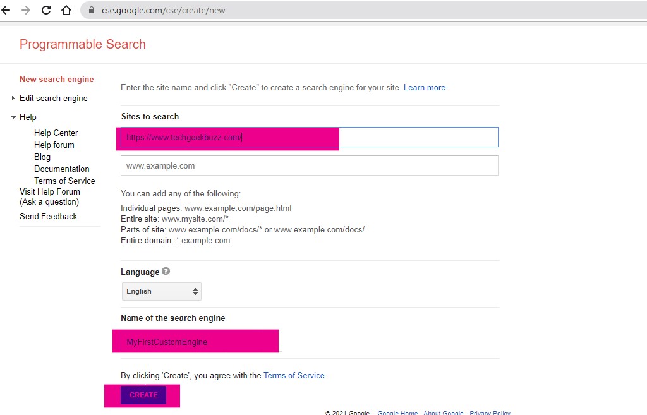The width and height of the screenshot is (647, 415).
Task: Click the browser back arrow
Action: coord(6,10)
